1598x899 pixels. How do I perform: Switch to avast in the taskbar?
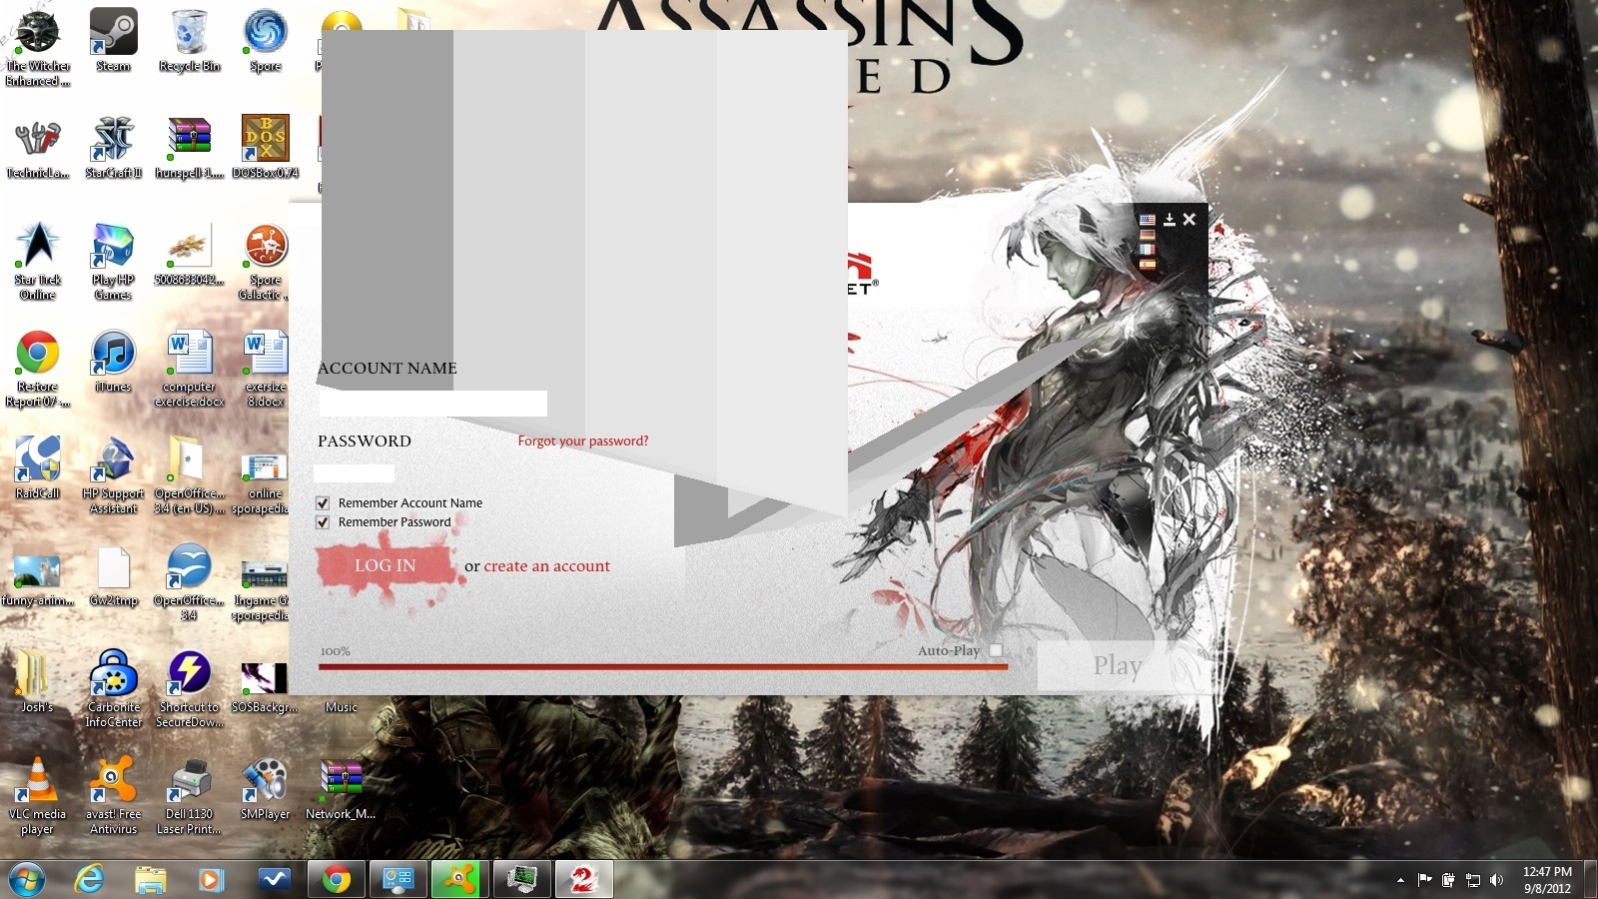[x=460, y=880]
